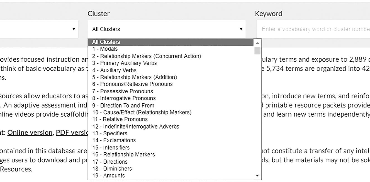Select '11 - Relative Pronouns' option
This screenshot has height=182, width=370.
coord(120,119)
